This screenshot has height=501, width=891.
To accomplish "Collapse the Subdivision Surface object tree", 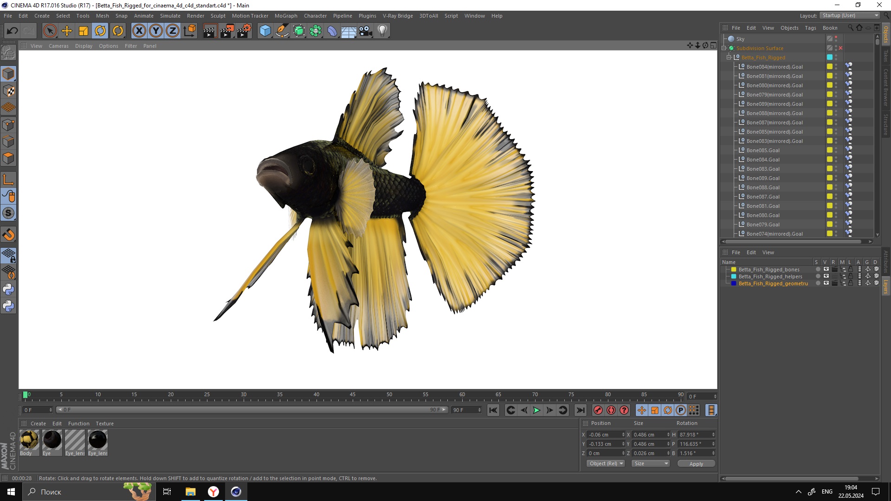I will point(724,48).
